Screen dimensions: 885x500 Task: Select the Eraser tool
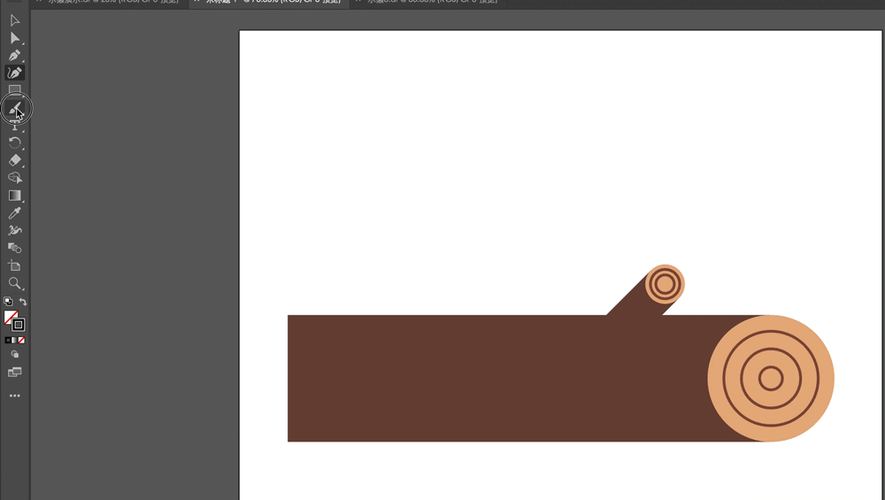(15, 160)
